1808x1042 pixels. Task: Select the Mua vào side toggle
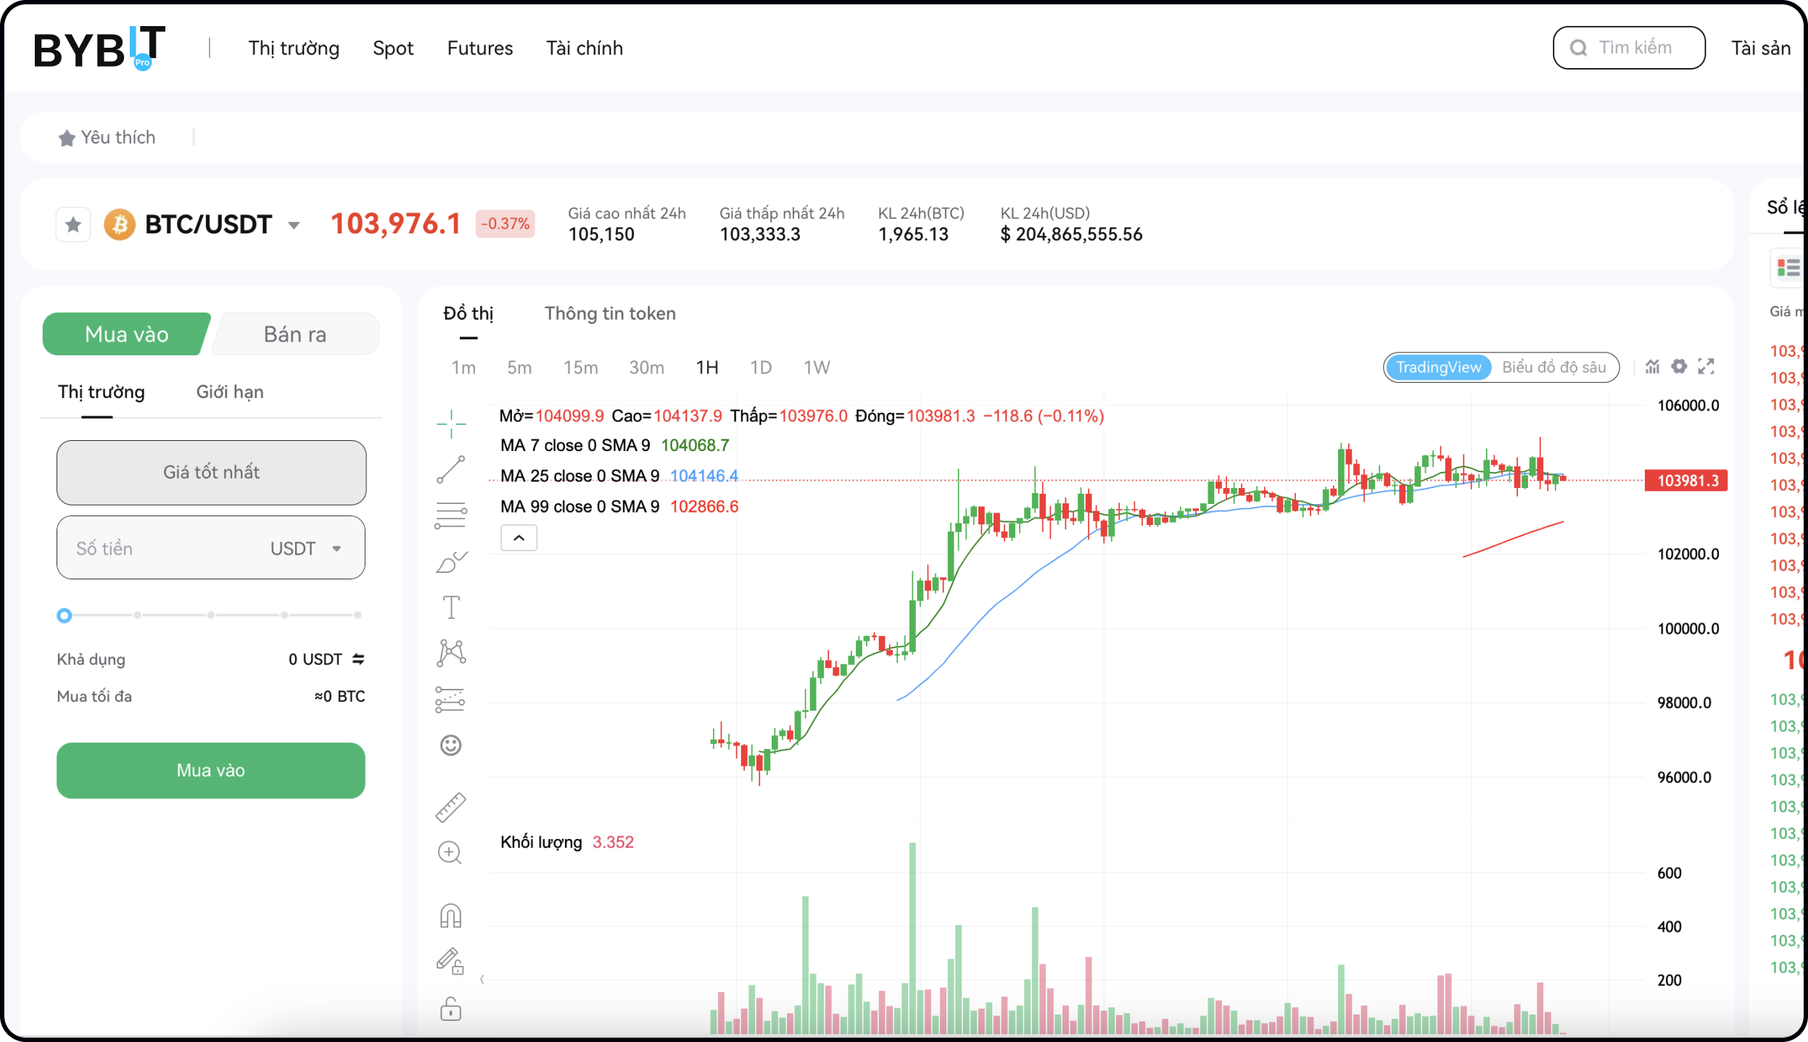(126, 334)
